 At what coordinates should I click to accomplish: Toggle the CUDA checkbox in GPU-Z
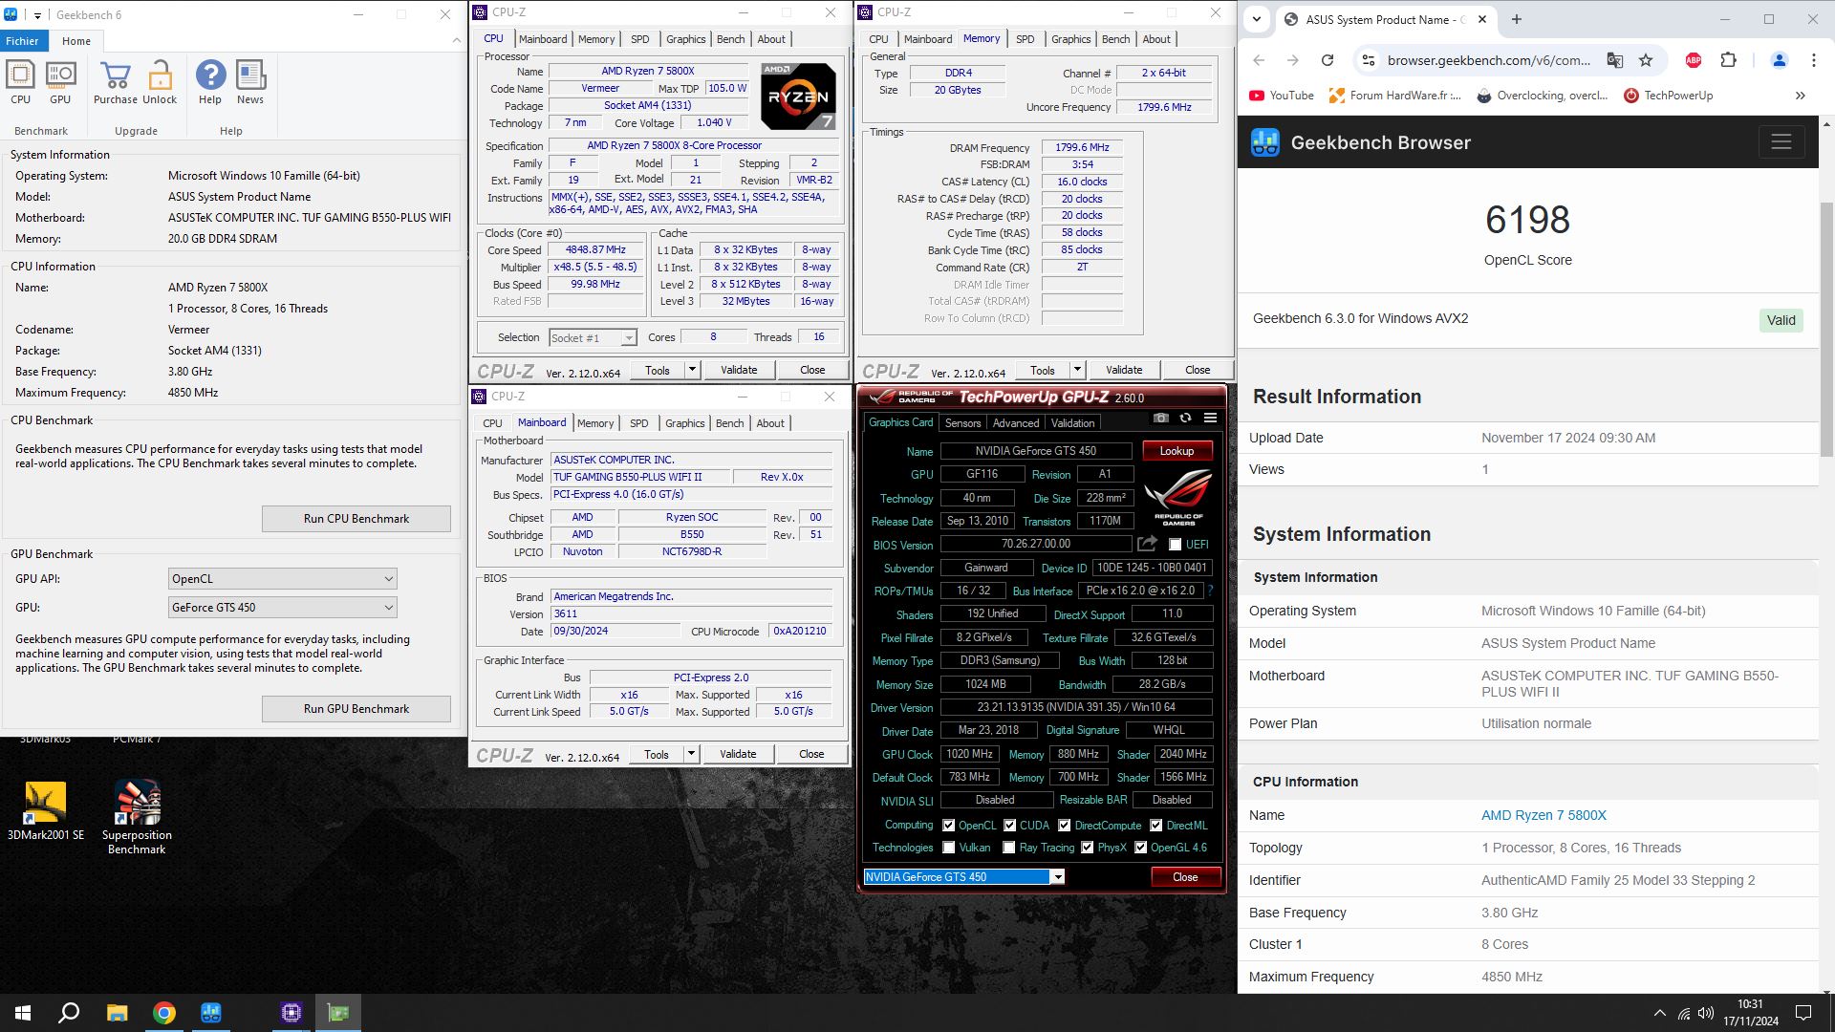(1009, 826)
